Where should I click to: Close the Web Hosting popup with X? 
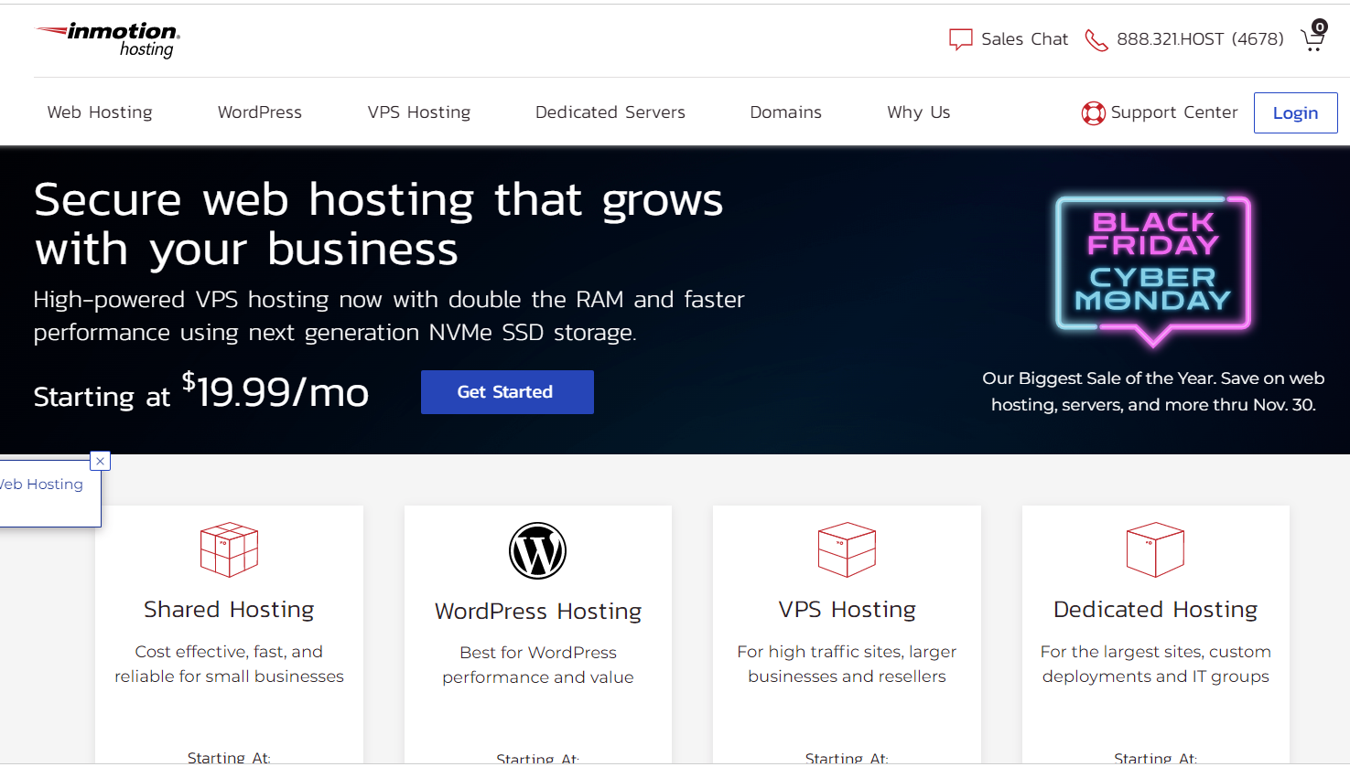[101, 461]
